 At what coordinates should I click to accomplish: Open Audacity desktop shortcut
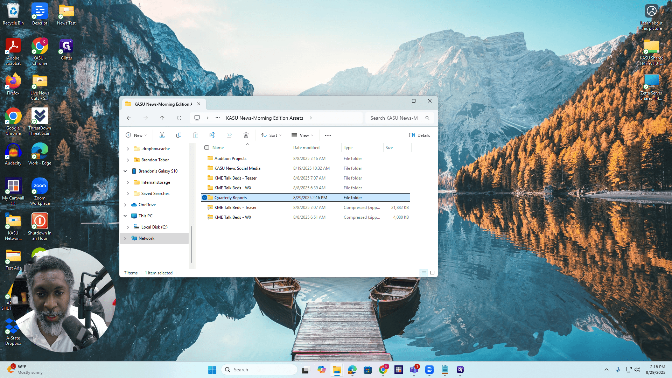(13, 154)
